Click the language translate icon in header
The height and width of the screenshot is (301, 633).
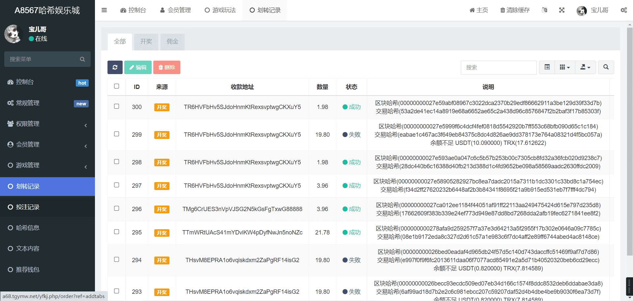545,10
